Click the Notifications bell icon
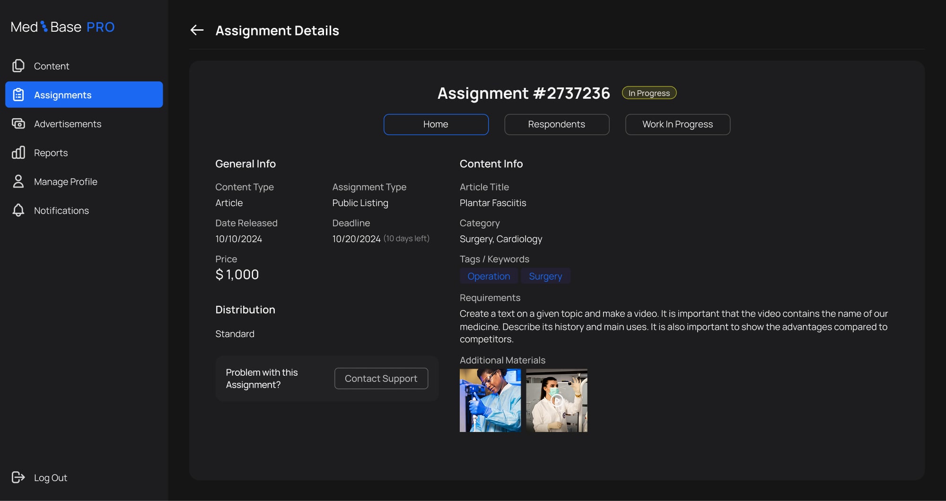Image resolution: width=946 pixels, height=501 pixels. (18, 210)
